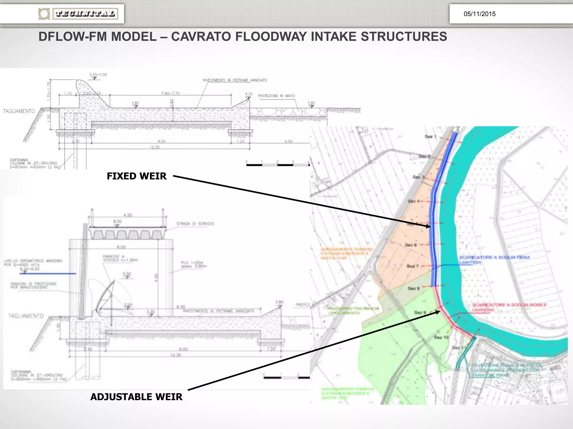Screen dimensions: 573x429
Task: Click the 'Sez 3' section label on map
Action: coord(419,177)
